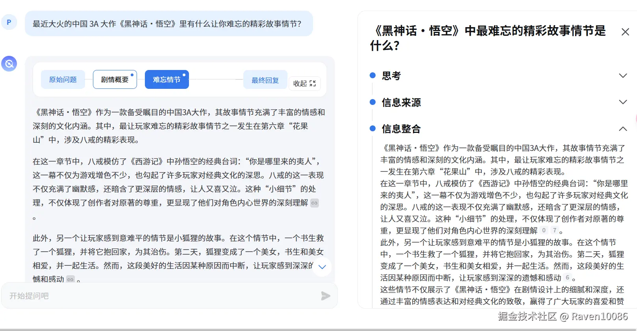Click the user avatar P icon
Screen dimensions: 637x331
(9, 22)
